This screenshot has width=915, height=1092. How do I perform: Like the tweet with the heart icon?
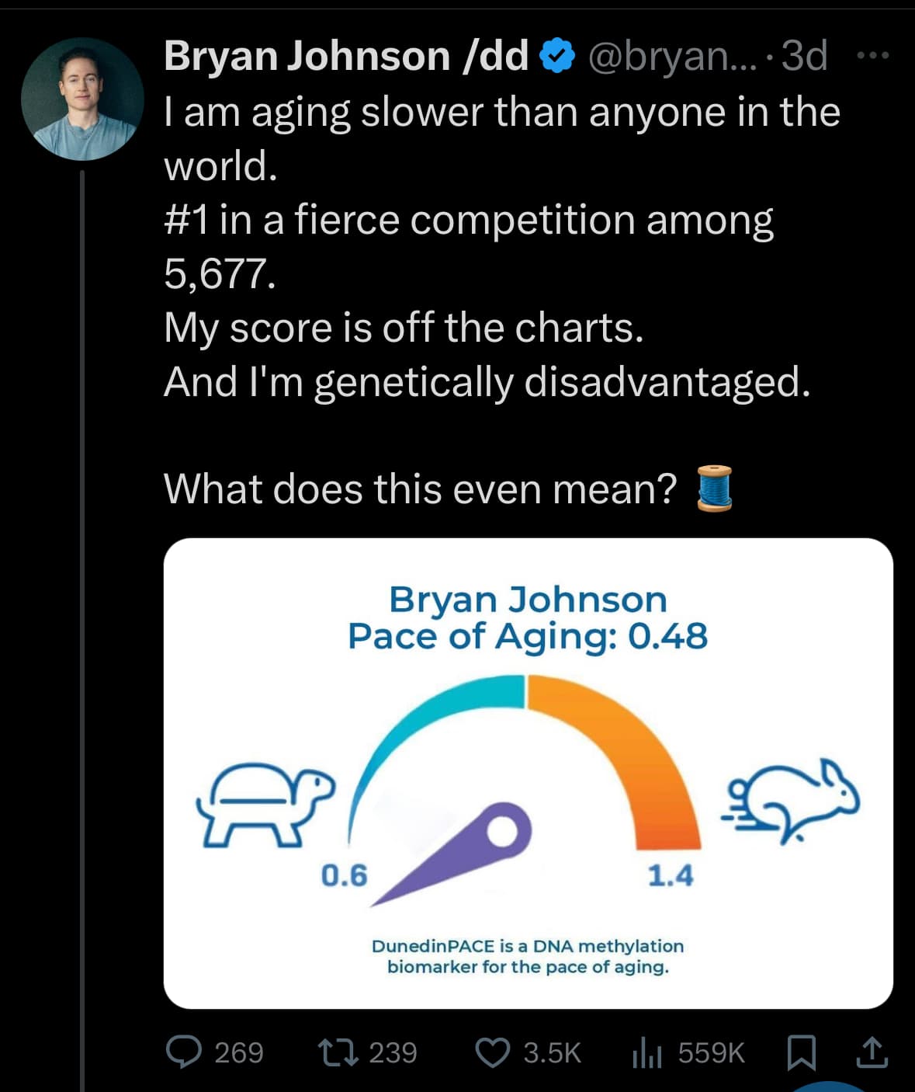coord(492,1052)
